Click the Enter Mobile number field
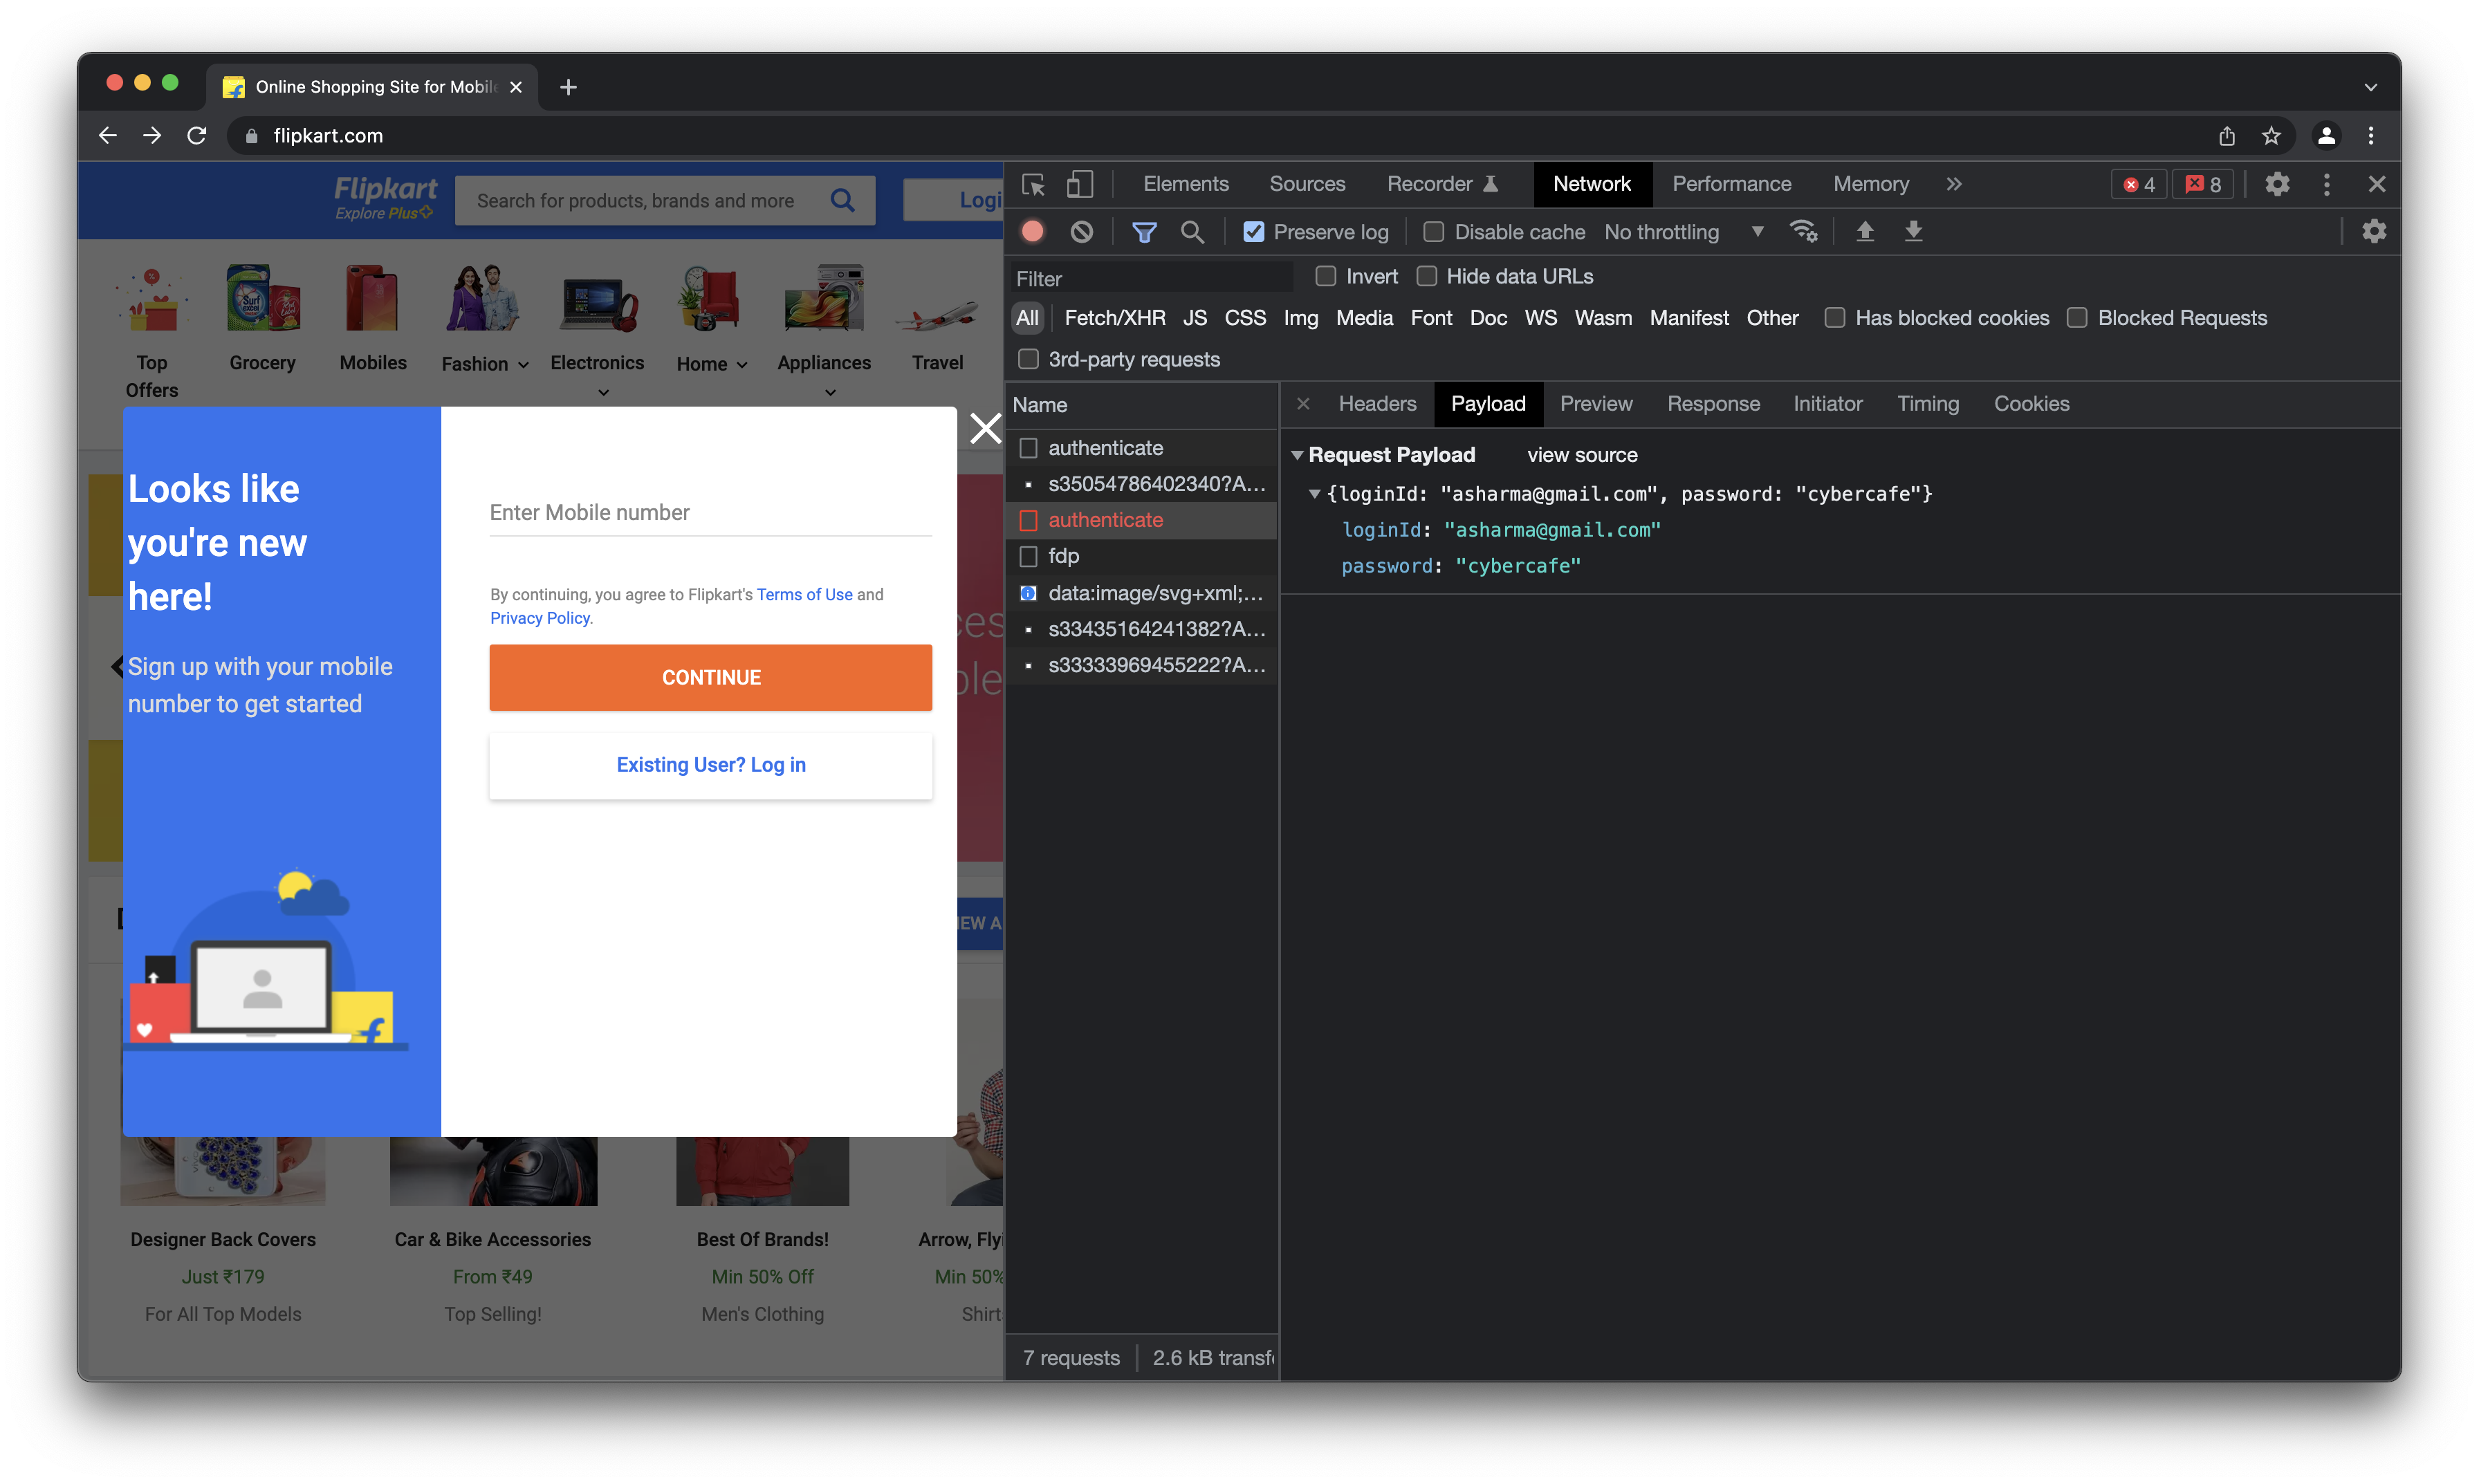The image size is (2479, 1484). click(x=711, y=513)
